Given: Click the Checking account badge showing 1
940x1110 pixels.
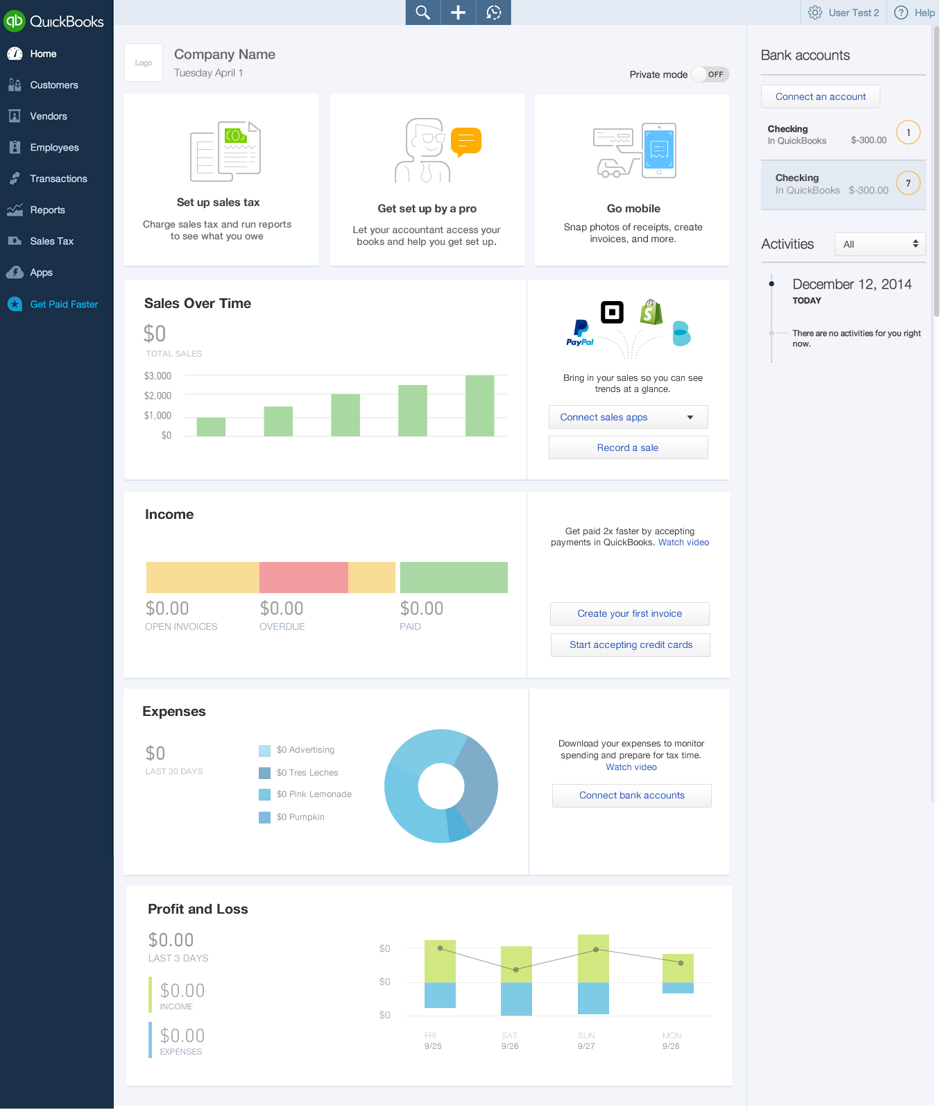Looking at the screenshot, I should tap(908, 133).
